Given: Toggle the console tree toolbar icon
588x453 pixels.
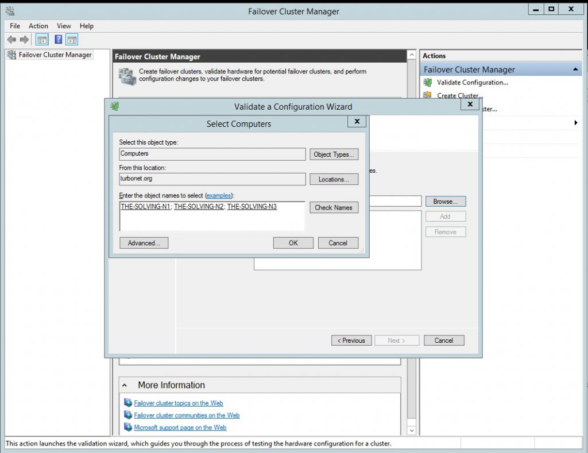Looking at the screenshot, I should pyautogui.click(x=41, y=39).
